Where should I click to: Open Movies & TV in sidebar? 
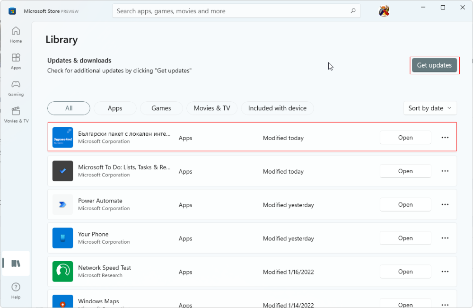pos(16,114)
